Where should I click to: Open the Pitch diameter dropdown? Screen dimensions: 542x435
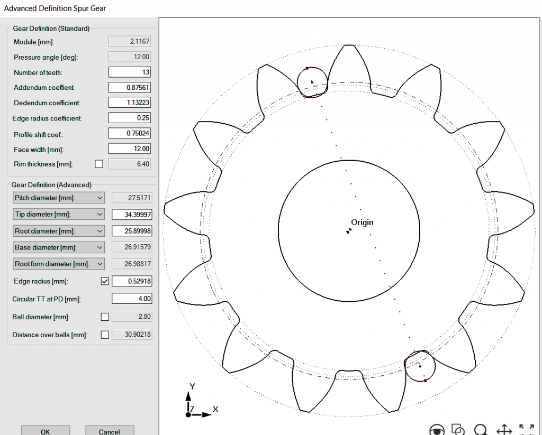tap(58, 198)
